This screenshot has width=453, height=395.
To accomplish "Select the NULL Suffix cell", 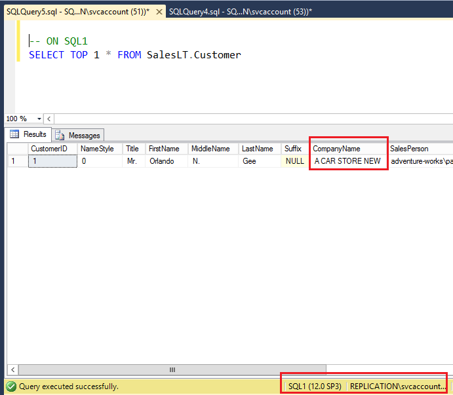I will (294, 161).
